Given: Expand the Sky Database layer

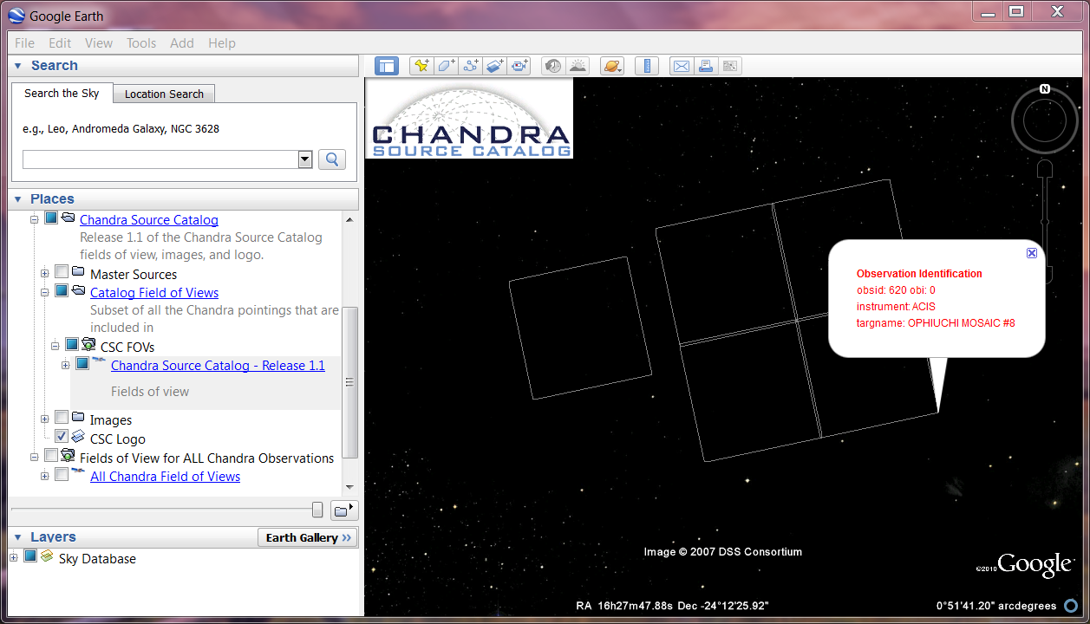Looking at the screenshot, I should click(14, 557).
